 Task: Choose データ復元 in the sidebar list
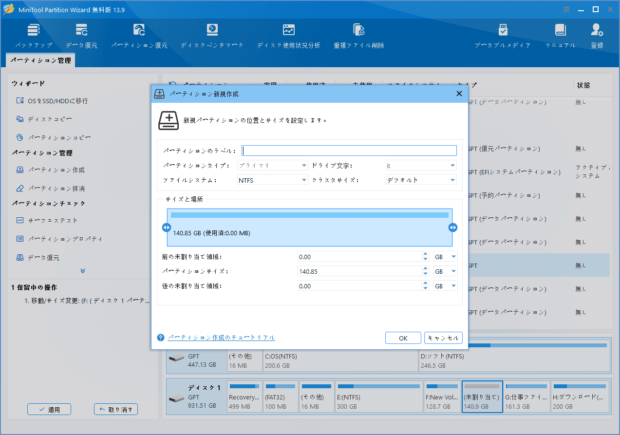click(x=38, y=257)
